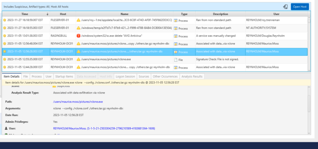
Task: Select the User tab in the details pane
Action: click(48, 76)
